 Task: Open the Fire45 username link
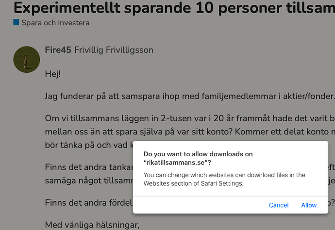[58, 50]
